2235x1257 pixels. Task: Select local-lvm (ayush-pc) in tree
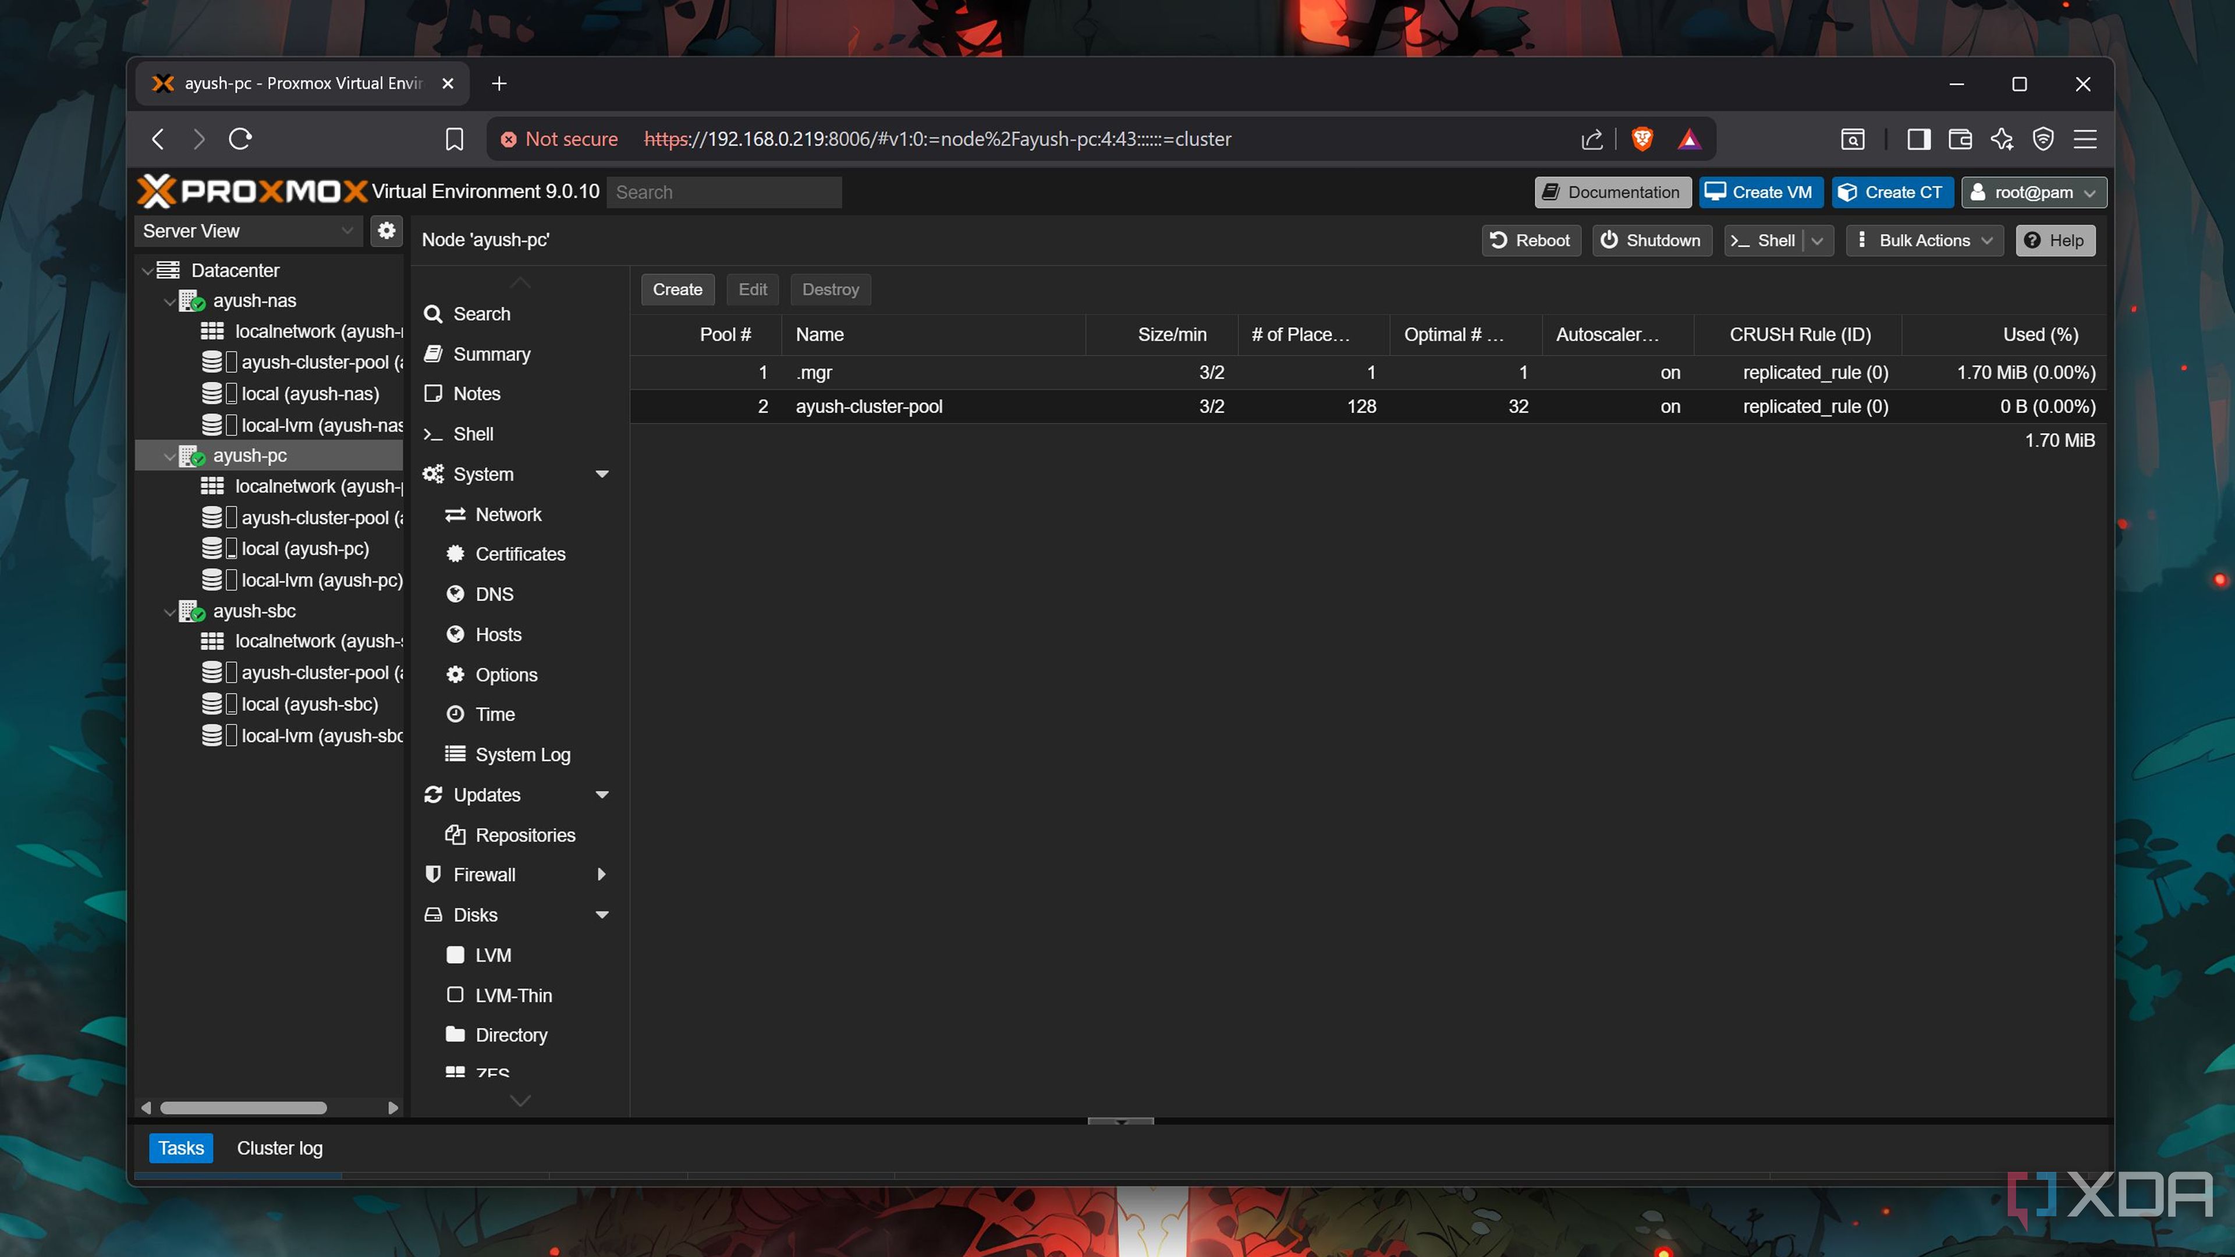[x=303, y=580]
